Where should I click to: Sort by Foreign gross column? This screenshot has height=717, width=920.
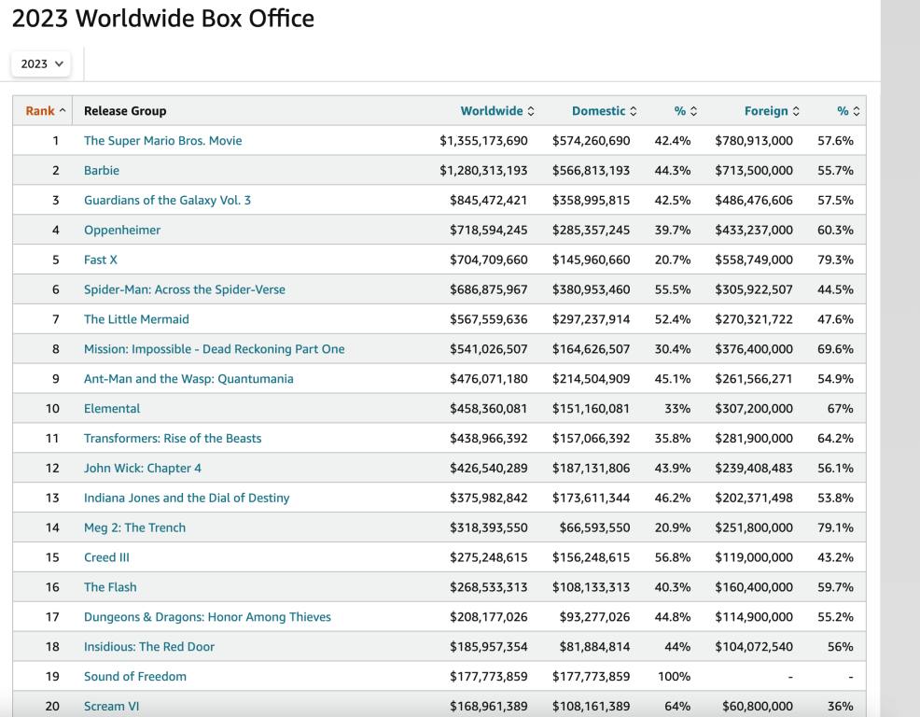pyautogui.click(x=771, y=111)
